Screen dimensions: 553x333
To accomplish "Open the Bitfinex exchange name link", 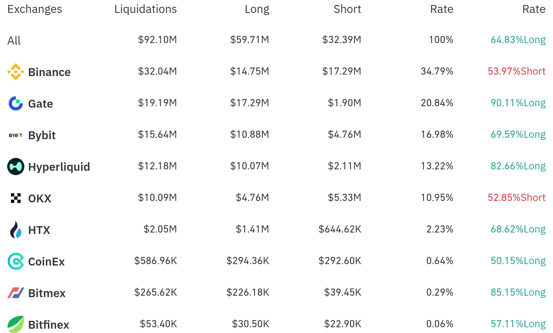I will point(48,325).
